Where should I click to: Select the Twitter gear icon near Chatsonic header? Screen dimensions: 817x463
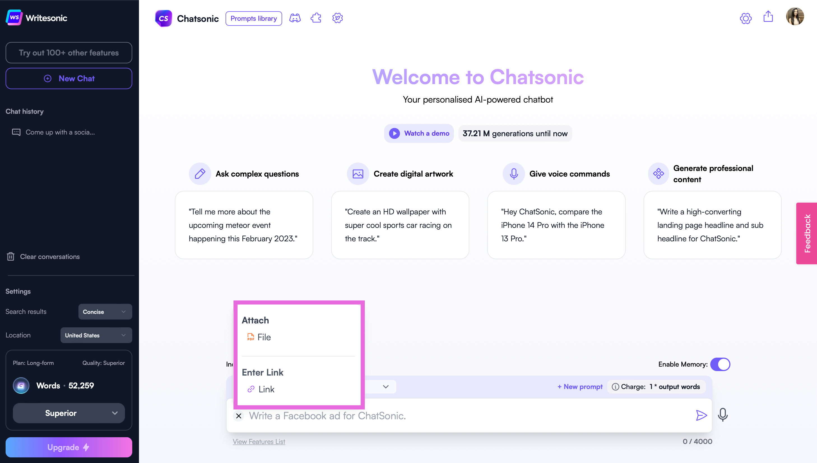click(x=337, y=18)
